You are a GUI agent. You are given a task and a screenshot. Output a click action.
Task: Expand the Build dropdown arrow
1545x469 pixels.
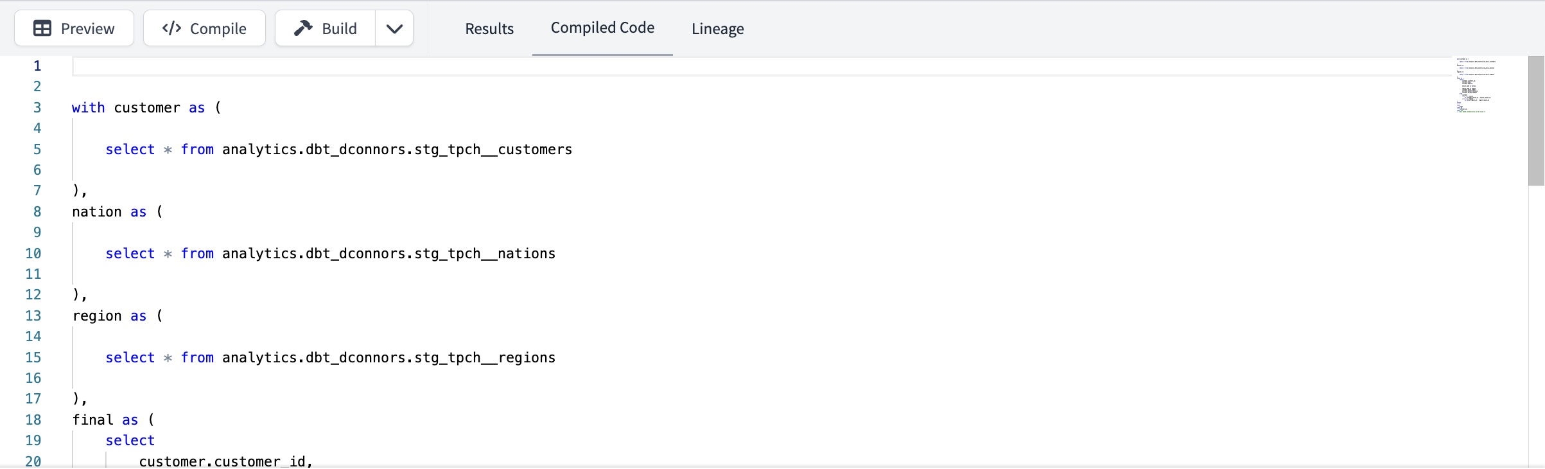click(394, 28)
